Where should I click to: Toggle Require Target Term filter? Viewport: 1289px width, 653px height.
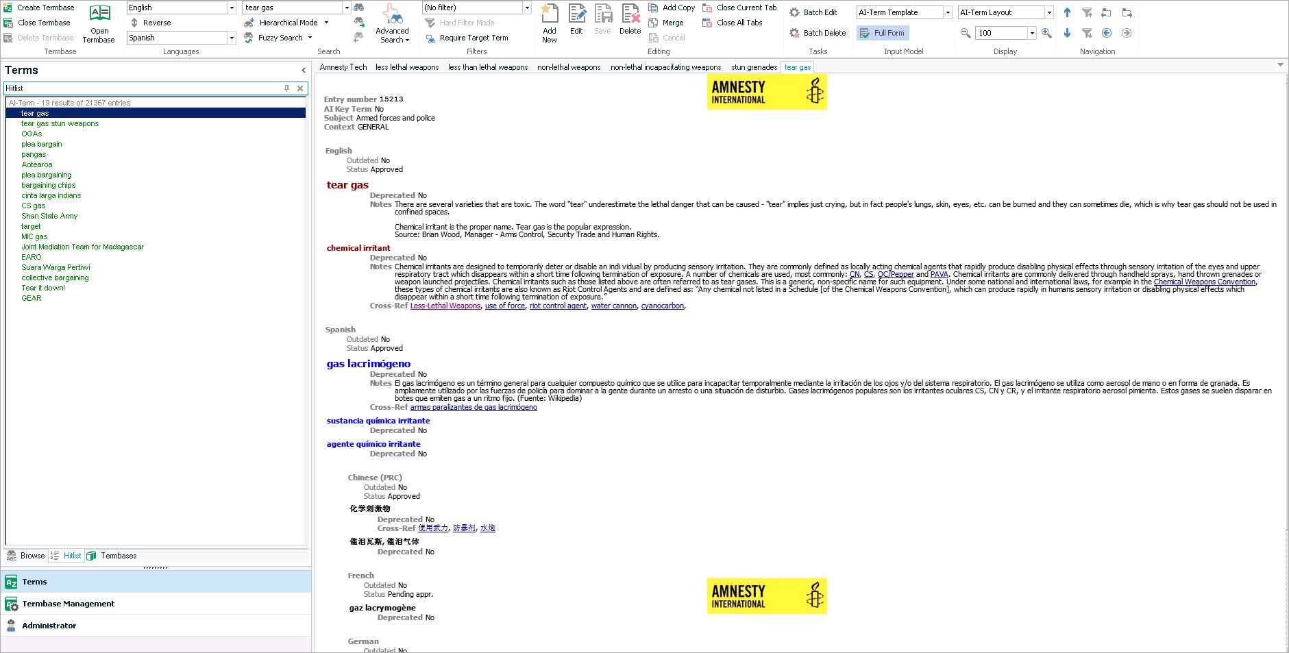pos(467,38)
